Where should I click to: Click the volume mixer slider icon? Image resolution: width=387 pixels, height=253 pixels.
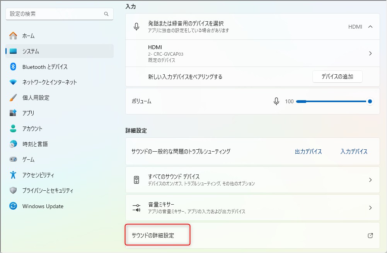coord(136,208)
